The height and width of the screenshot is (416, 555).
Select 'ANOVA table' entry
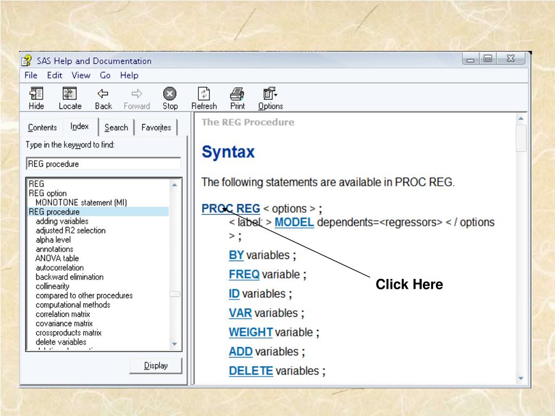[57, 258]
